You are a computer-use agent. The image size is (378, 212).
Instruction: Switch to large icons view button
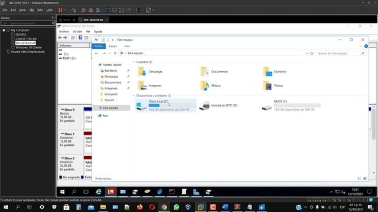tap(365, 178)
